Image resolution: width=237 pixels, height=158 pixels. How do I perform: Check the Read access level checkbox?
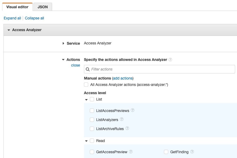[92, 141]
